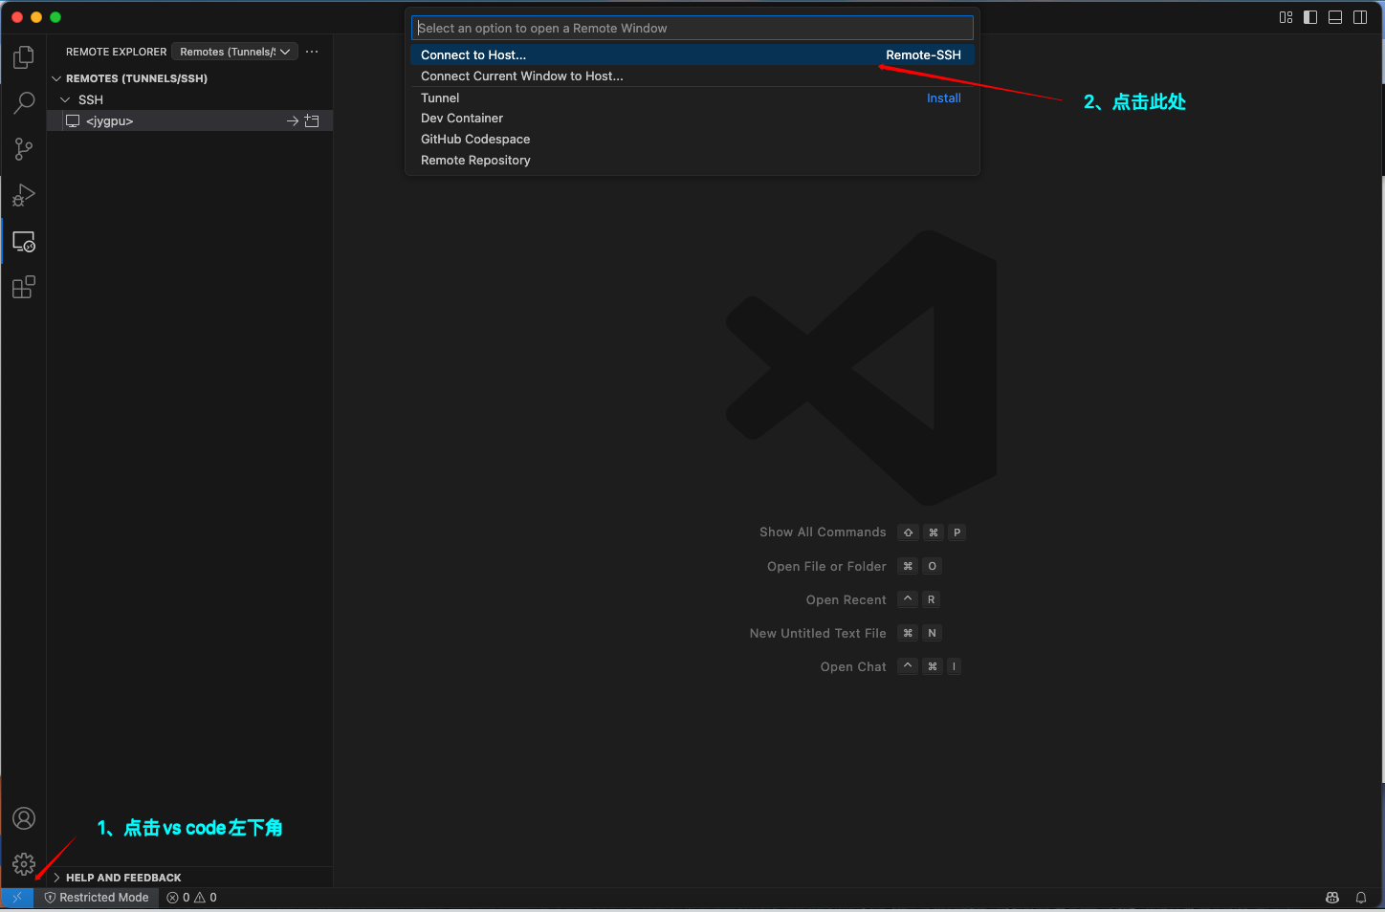
Task: Focus the remote window option search field
Action: 692,28
